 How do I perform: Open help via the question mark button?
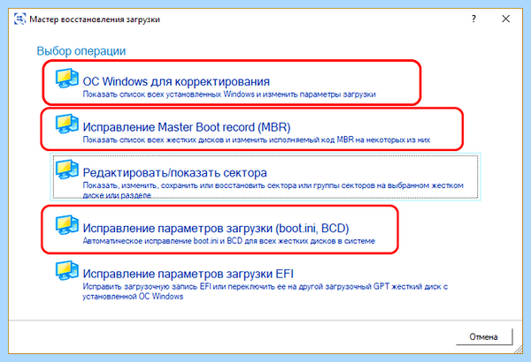pos(473,19)
